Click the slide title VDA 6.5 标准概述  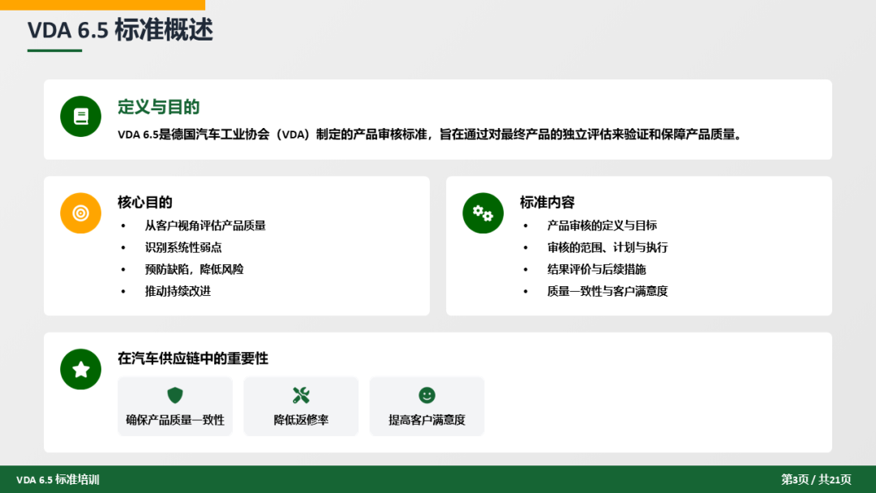pyautogui.click(x=120, y=30)
